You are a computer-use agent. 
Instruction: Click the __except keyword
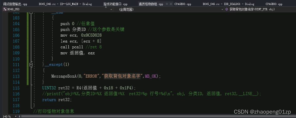click(53, 65)
